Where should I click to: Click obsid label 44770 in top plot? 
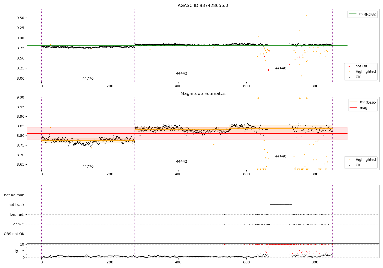(x=88, y=79)
